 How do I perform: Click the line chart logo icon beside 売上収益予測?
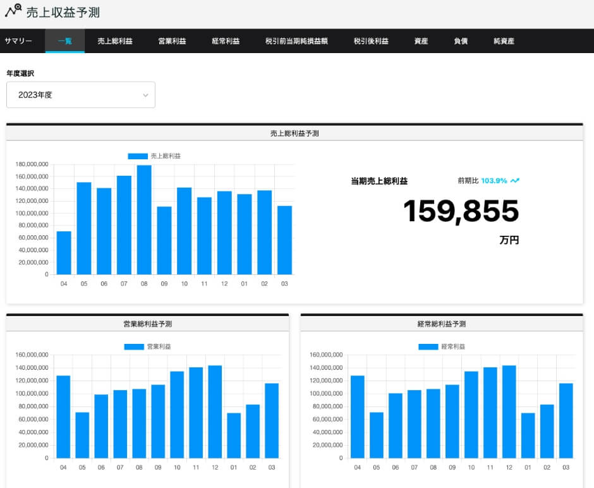[13, 11]
